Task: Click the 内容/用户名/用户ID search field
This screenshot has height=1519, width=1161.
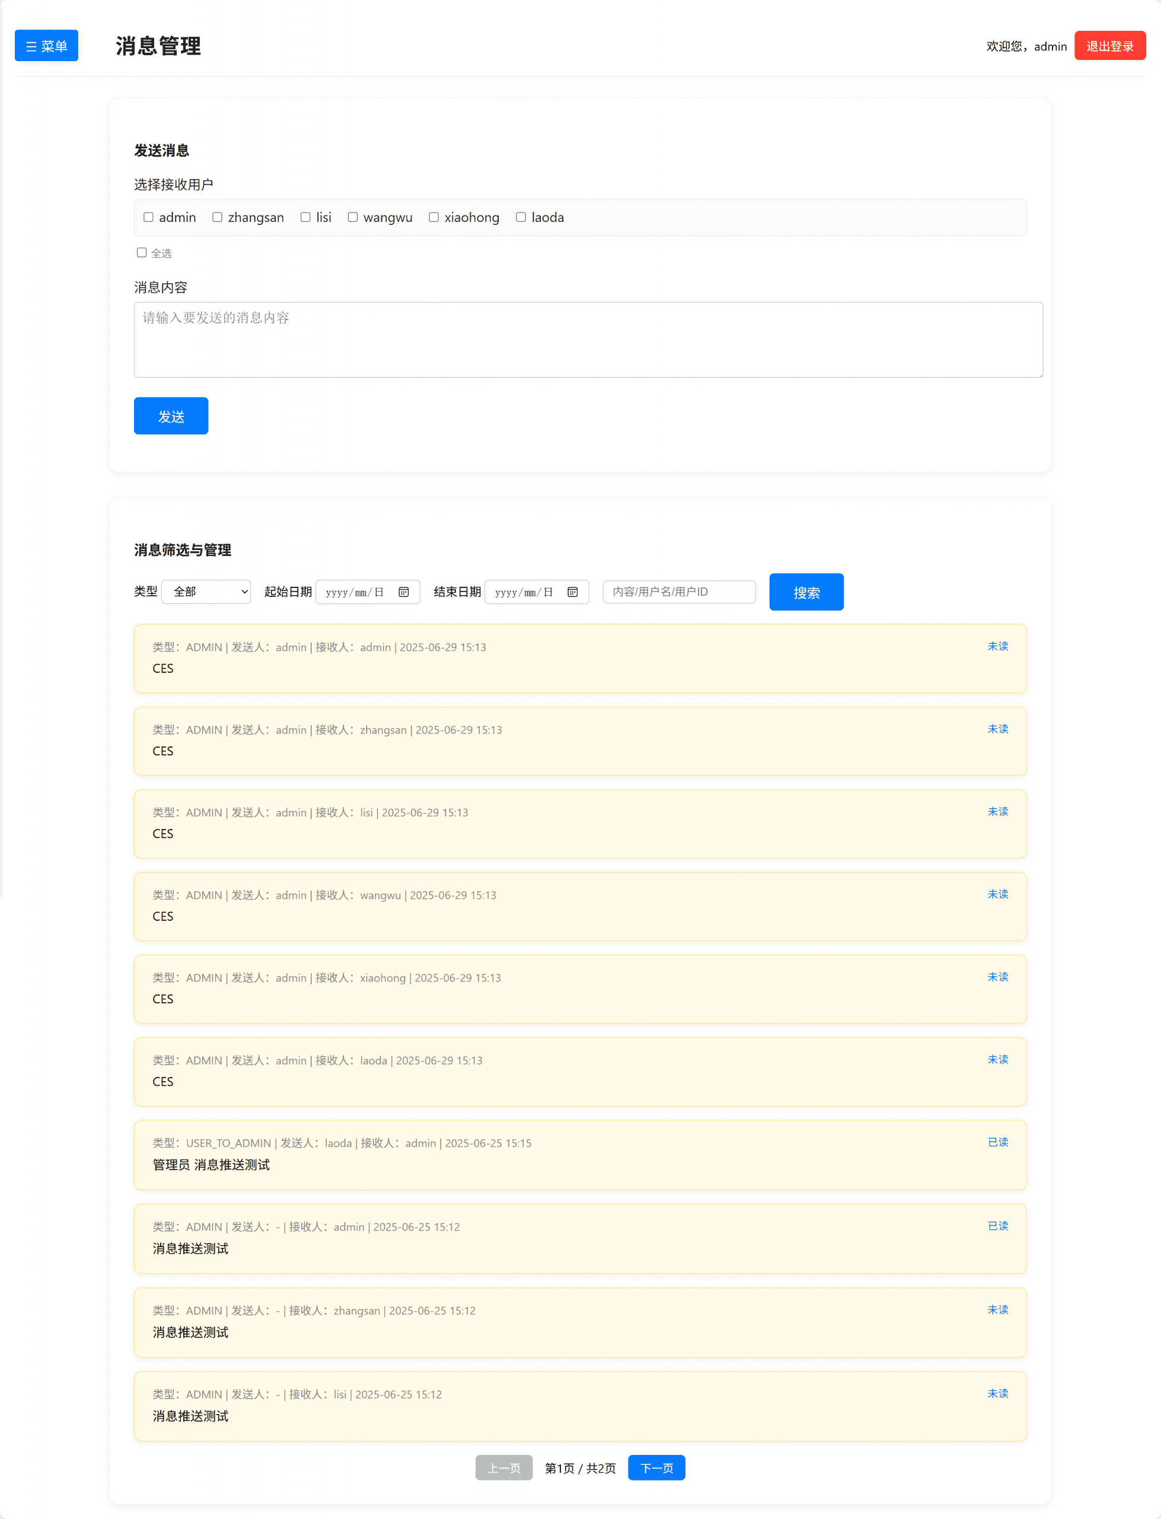Action: (678, 592)
